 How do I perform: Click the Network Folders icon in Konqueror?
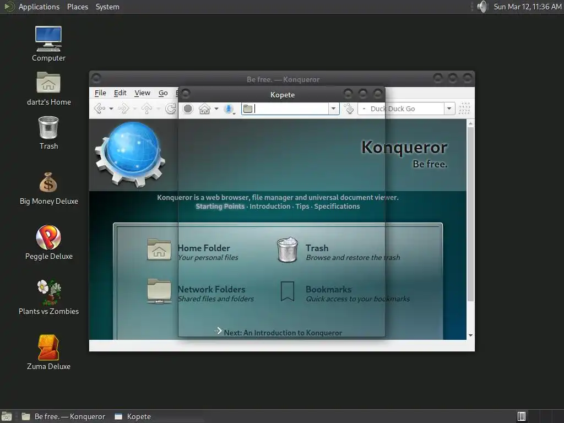[159, 291]
